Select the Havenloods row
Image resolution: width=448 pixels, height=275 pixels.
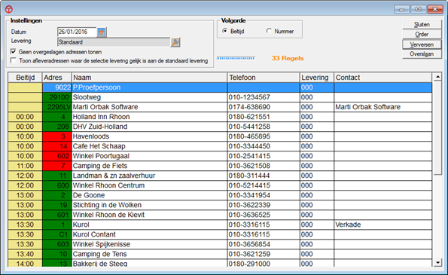click(220, 136)
